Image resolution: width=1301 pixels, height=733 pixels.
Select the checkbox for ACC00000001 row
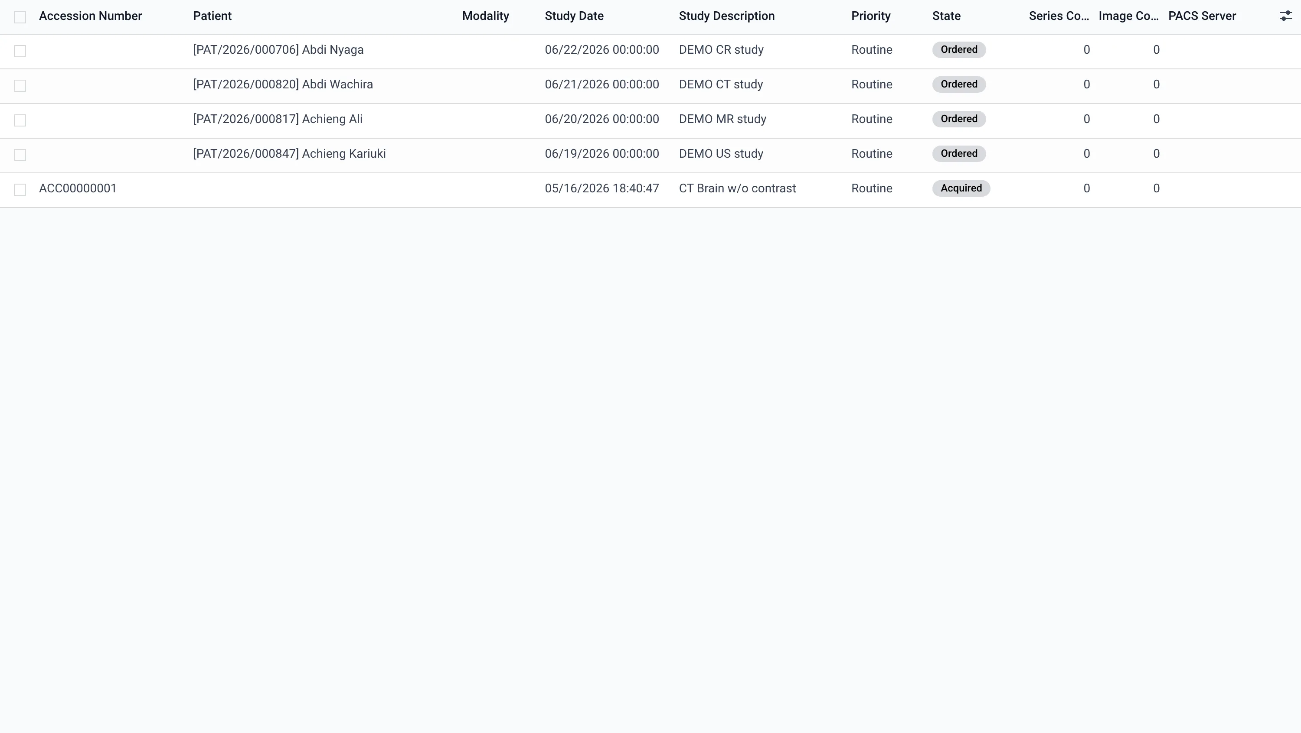click(20, 190)
